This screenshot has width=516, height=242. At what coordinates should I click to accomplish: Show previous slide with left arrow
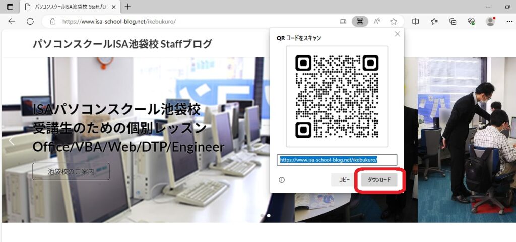point(12,141)
